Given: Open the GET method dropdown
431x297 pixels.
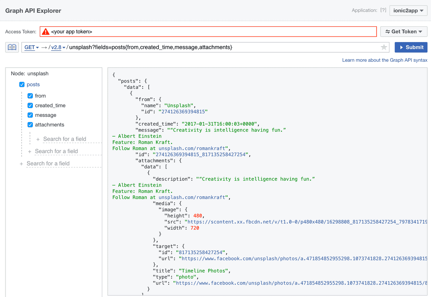Looking at the screenshot, I should 31,47.
